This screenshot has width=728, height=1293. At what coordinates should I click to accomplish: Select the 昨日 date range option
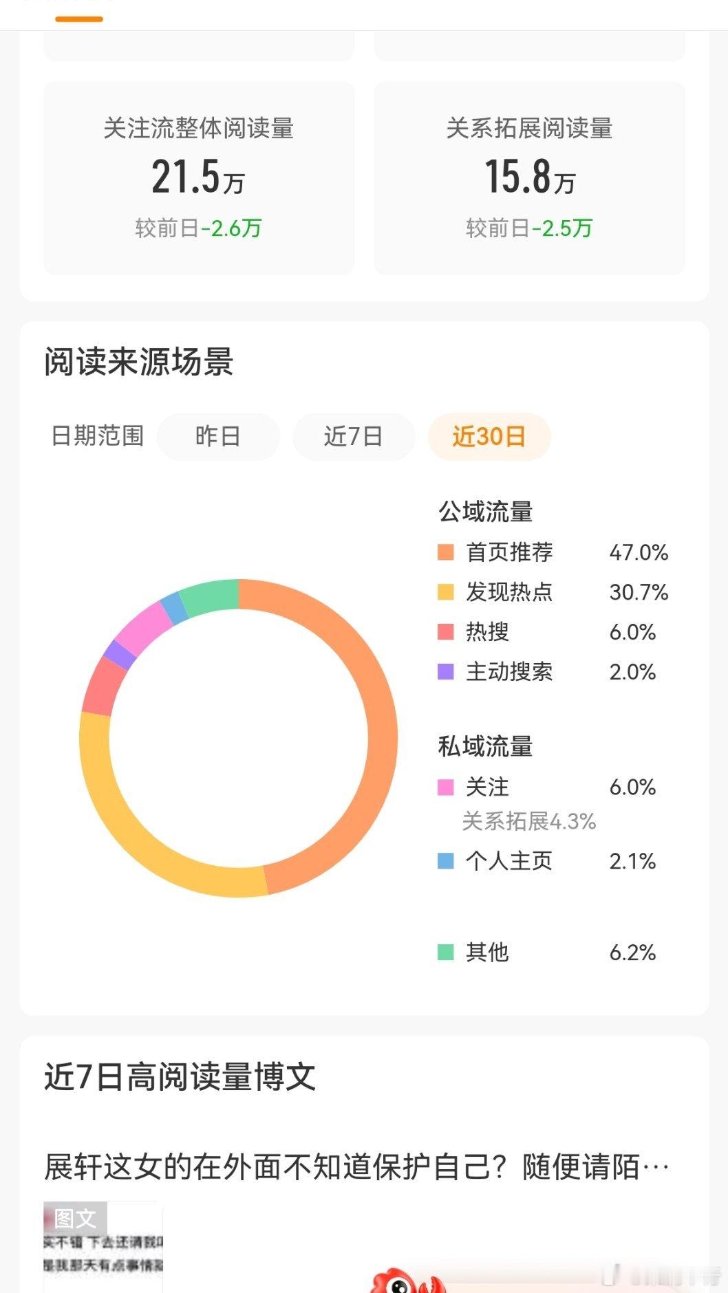218,436
